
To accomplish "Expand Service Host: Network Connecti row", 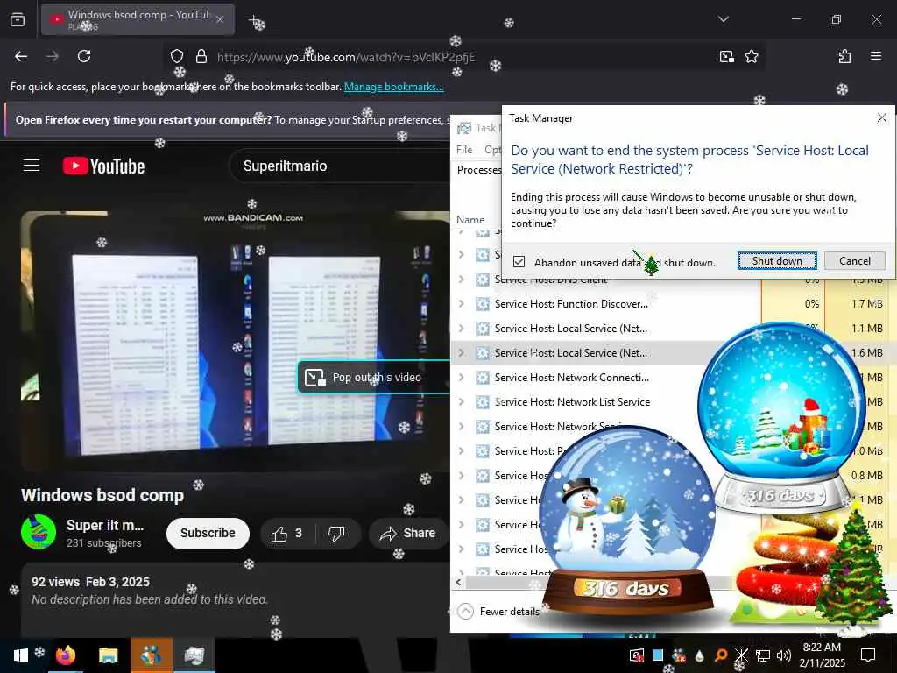I will [462, 378].
